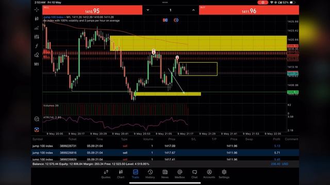Tap the total profit USD value

tap(279, 164)
